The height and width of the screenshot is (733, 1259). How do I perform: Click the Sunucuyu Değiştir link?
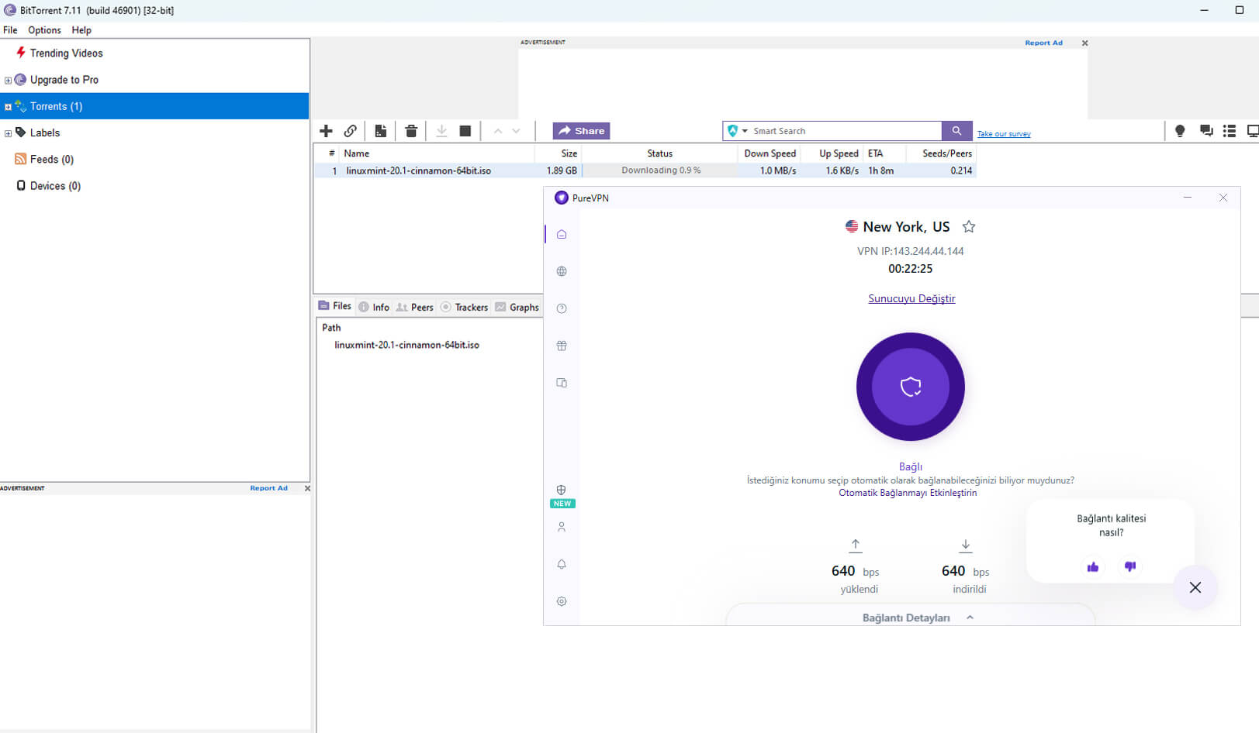pos(911,298)
